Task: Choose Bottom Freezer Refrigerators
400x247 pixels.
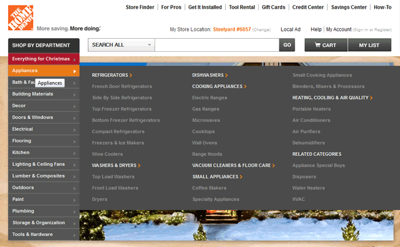Action: (x=126, y=120)
